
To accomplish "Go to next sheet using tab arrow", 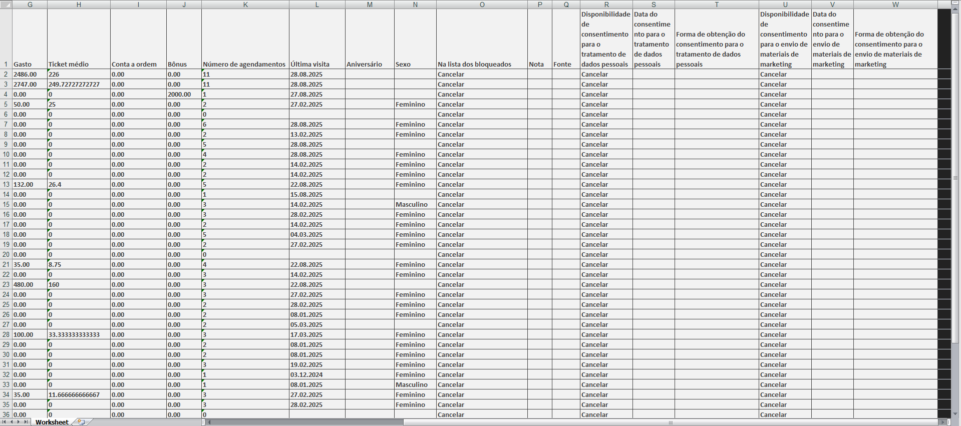I will pyautogui.click(x=19, y=422).
